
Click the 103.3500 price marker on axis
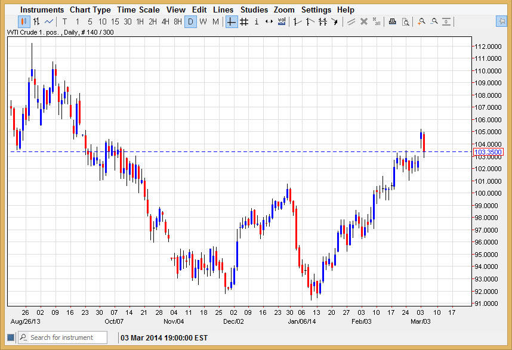click(x=488, y=152)
